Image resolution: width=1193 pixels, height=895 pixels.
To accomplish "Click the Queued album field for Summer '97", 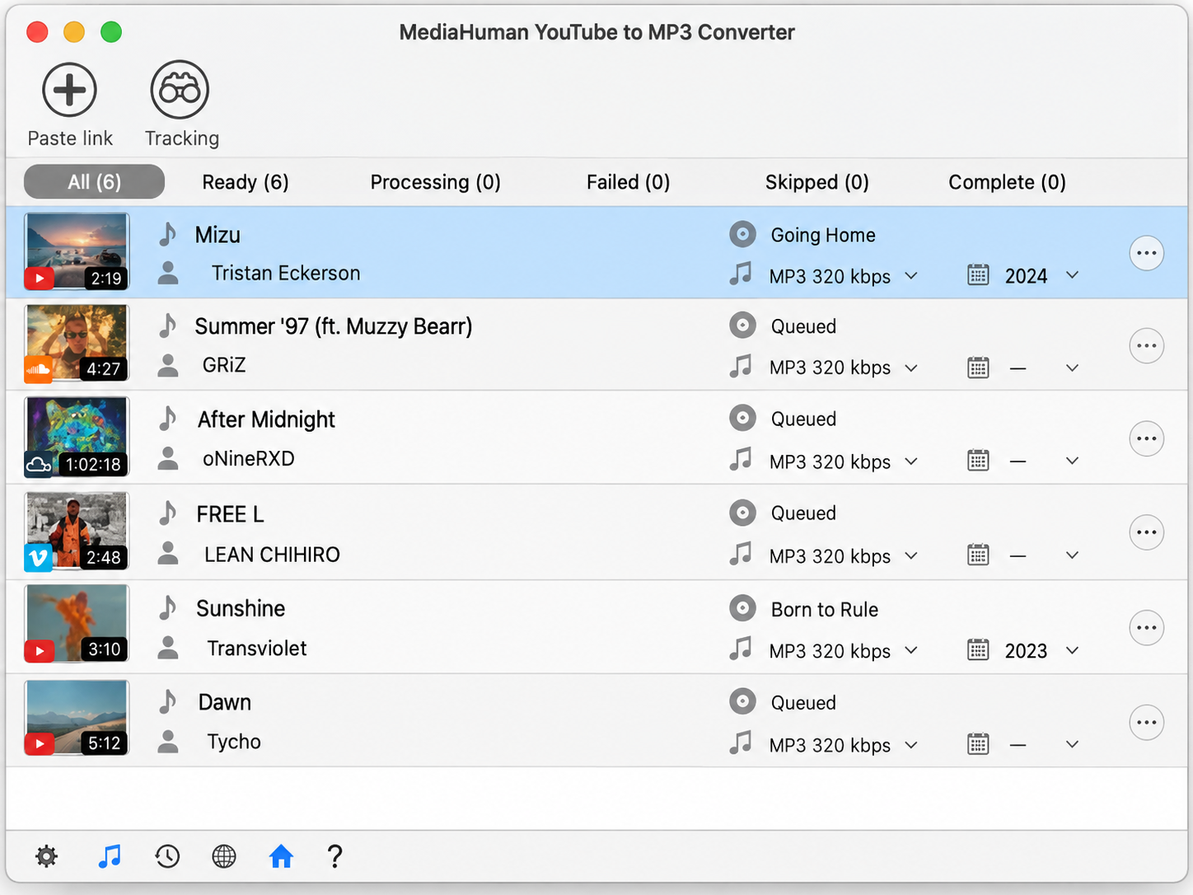I will 803,326.
